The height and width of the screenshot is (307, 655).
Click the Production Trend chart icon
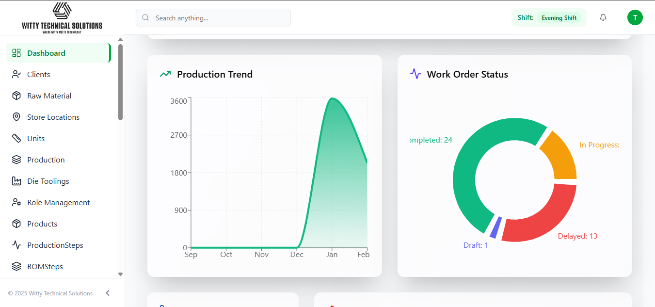point(165,74)
